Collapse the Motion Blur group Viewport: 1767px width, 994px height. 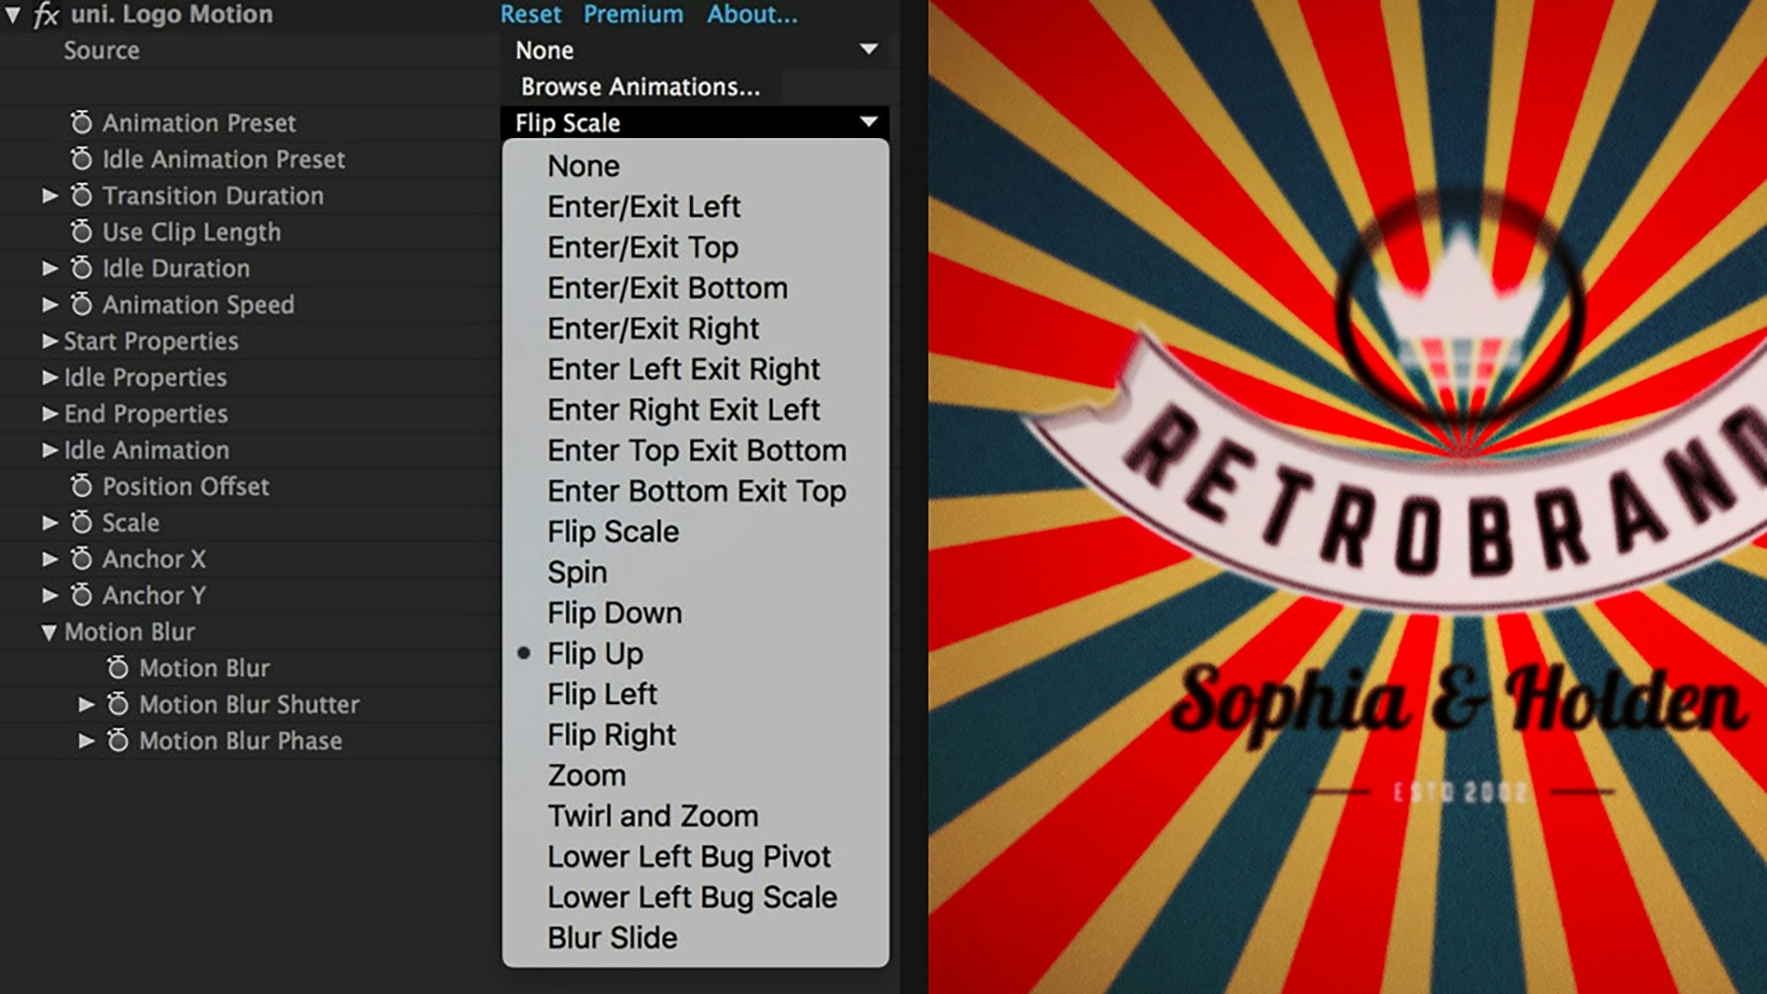pos(49,632)
